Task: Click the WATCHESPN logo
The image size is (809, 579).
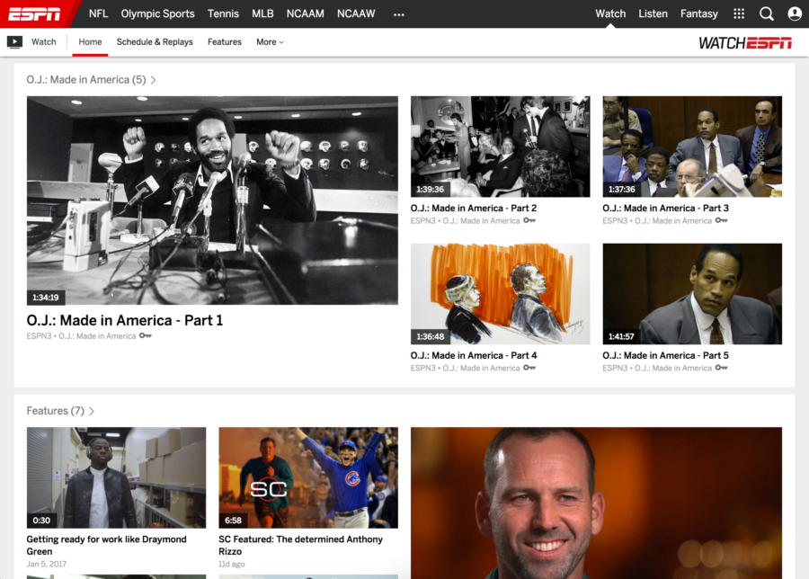Action: 744,41
